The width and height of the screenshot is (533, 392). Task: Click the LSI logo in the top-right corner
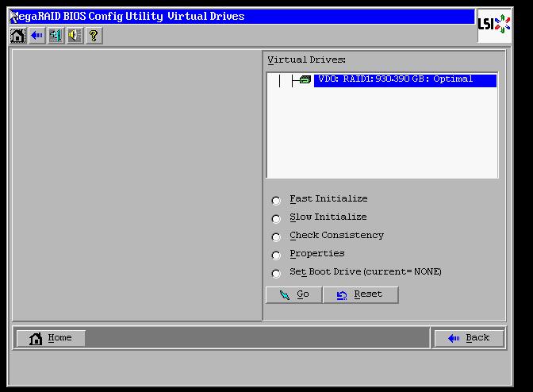pyautogui.click(x=493, y=24)
